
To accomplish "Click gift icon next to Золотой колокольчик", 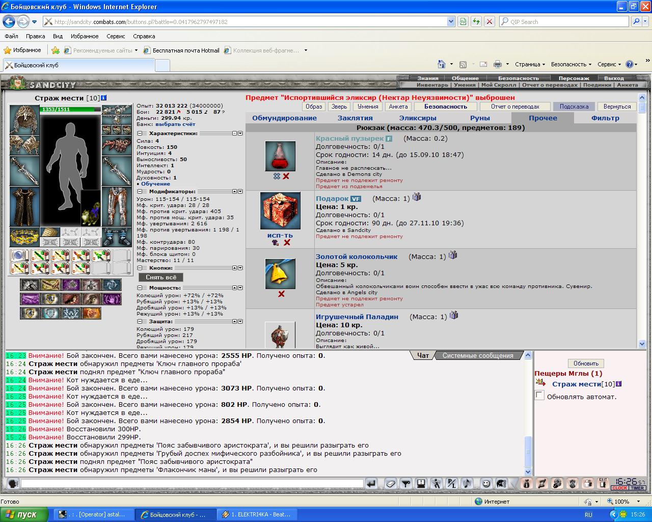I will (453, 255).
